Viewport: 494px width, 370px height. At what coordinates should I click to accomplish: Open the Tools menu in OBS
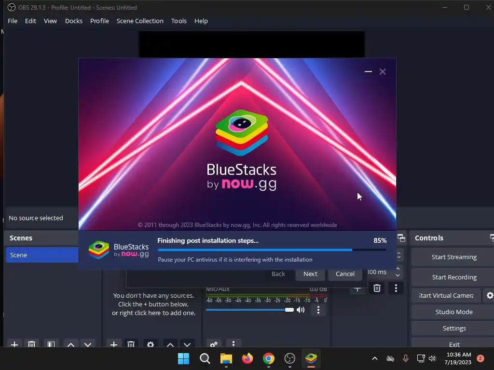click(179, 21)
